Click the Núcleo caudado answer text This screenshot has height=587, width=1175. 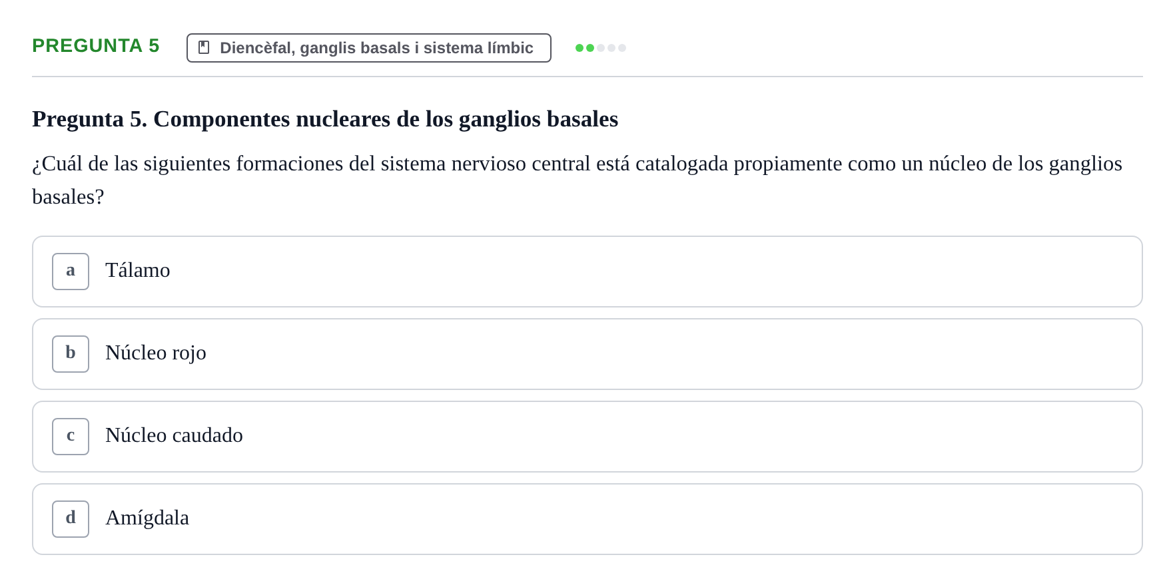pos(174,435)
